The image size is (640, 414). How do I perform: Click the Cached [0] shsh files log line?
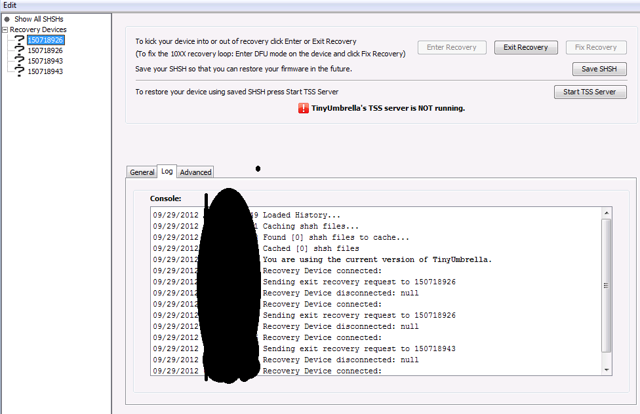click(311, 248)
